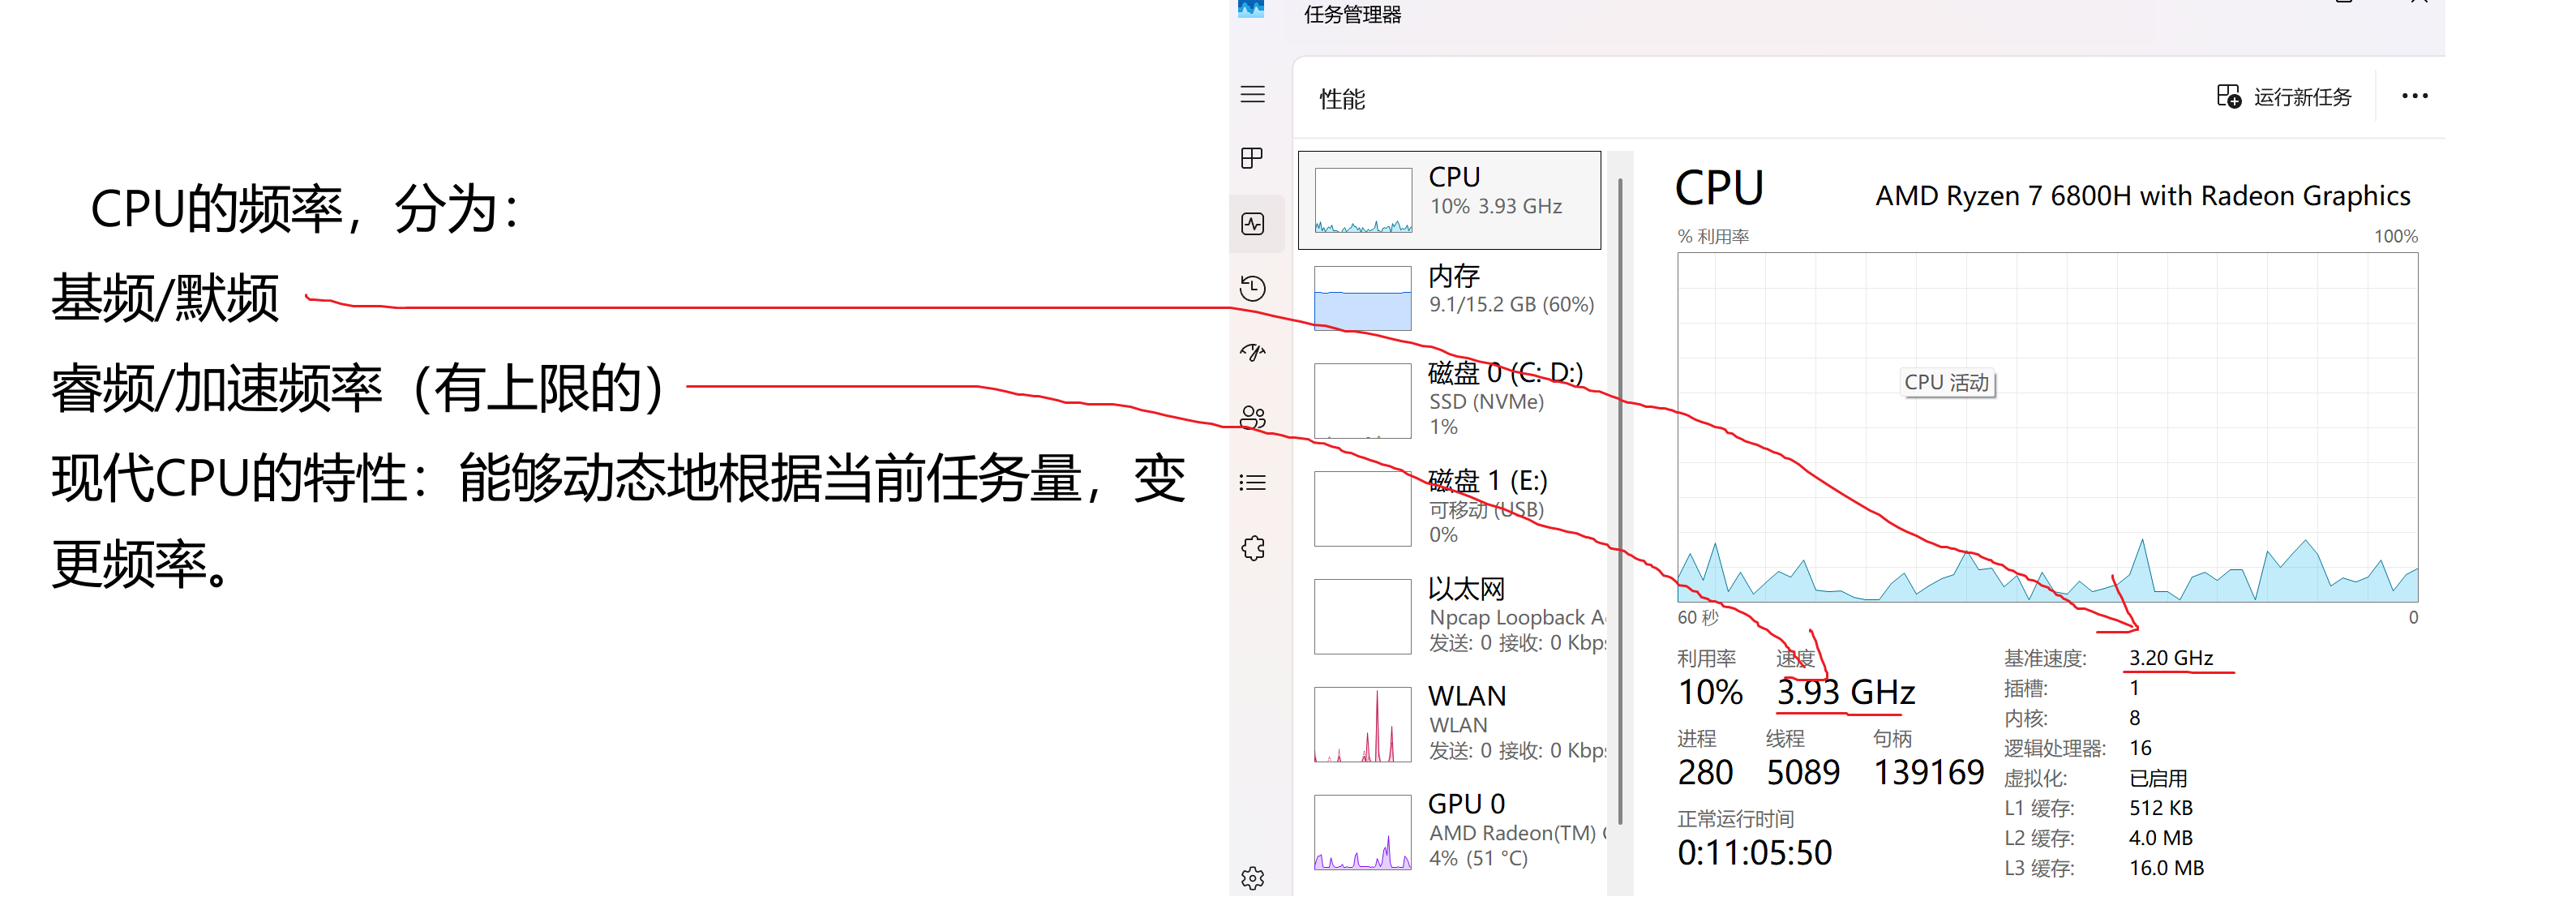Open the Details list icon
Screen dimensions: 2576x914
coord(1252,483)
